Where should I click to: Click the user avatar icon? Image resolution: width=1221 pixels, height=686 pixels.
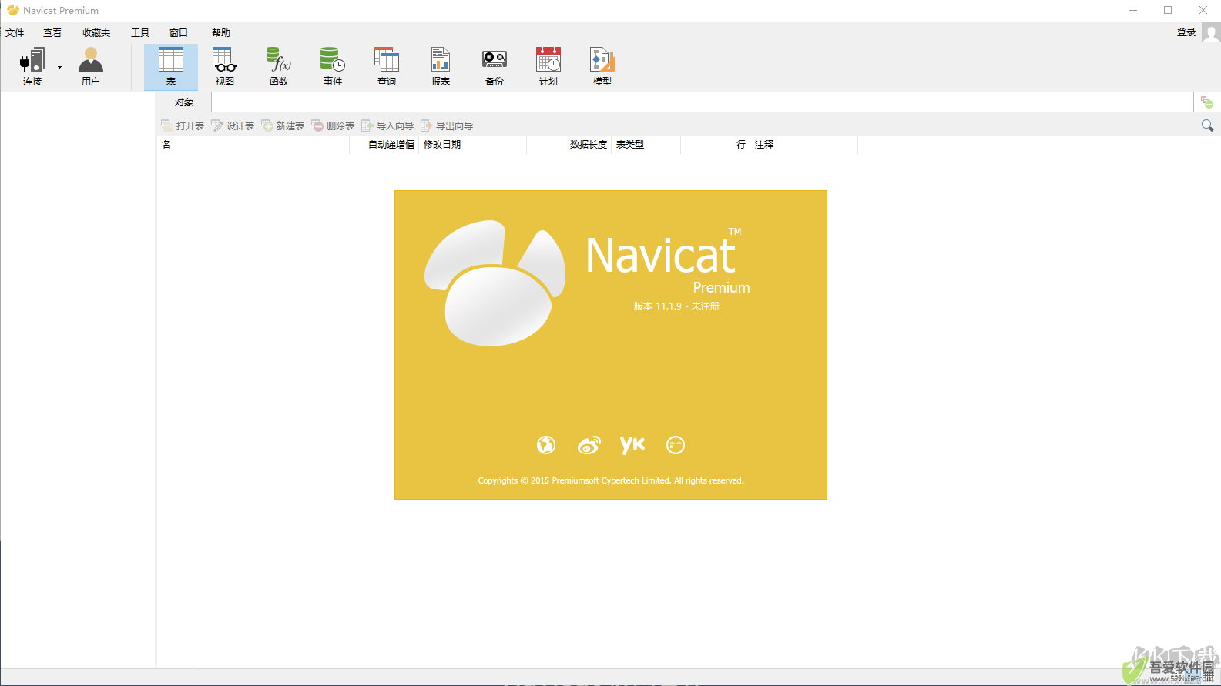pyautogui.click(x=1211, y=33)
